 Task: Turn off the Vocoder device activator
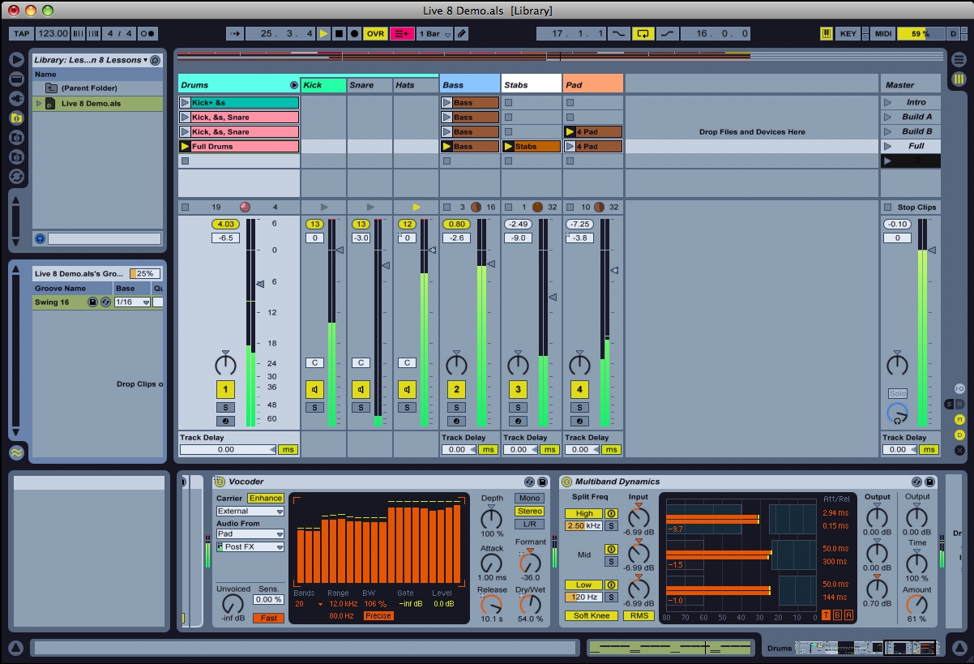click(x=219, y=482)
